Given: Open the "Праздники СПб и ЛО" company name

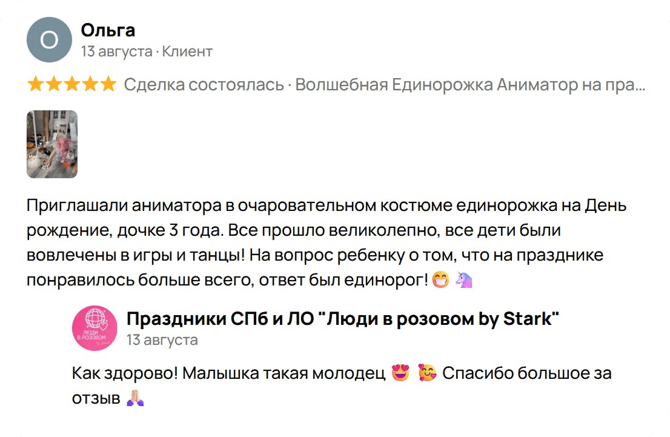Looking at the screenshot, I should click(342, 319).
